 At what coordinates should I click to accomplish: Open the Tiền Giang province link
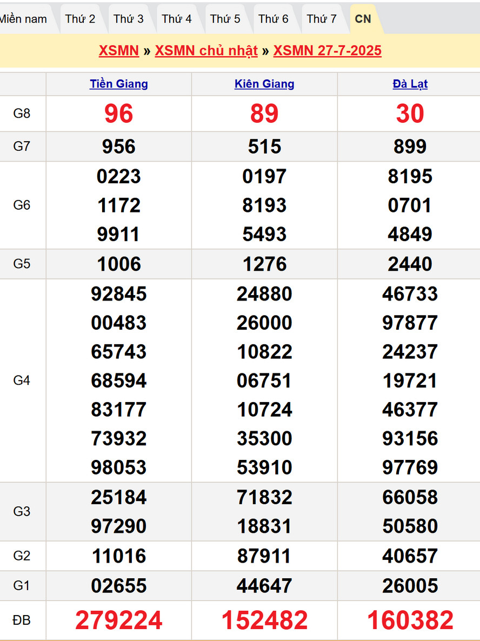pos(119,84)
